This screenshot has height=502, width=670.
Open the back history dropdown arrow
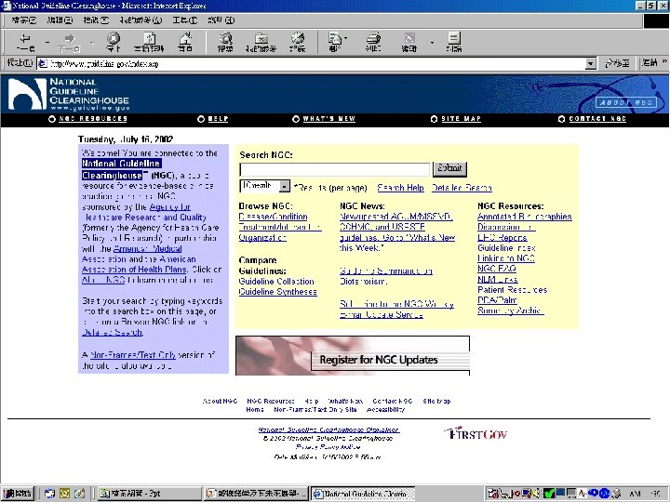pyautogui.click(x=47, y=42)
